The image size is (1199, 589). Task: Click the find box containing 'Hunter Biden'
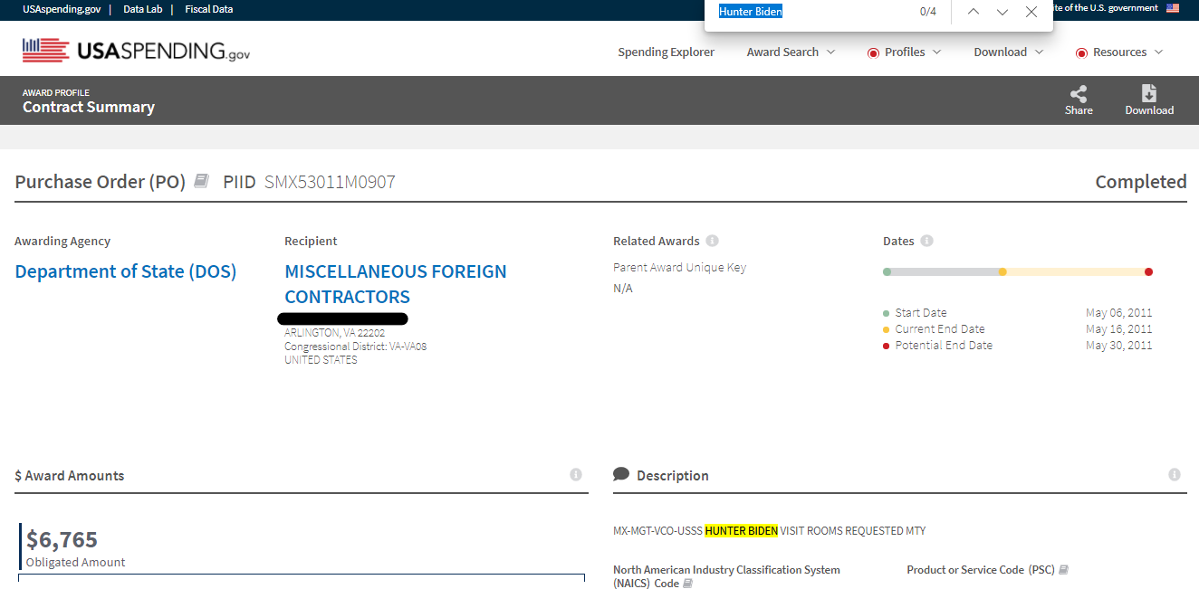pyautogui.click(x=811, y=12)
